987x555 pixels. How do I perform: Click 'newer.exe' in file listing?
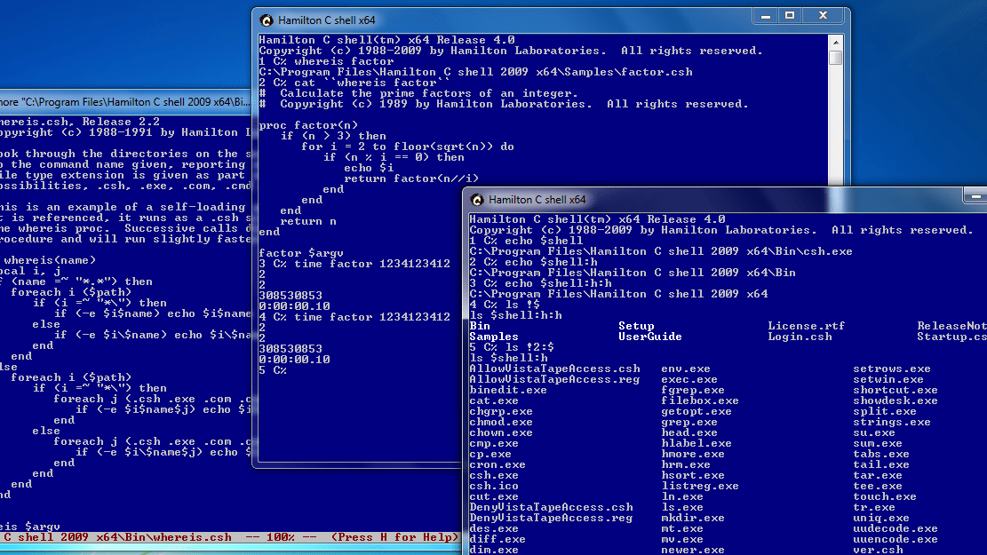coord(692,550)
